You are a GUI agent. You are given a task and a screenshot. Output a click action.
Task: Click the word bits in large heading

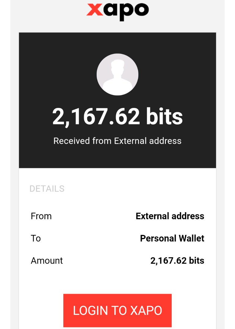click(x=164, y=116)
